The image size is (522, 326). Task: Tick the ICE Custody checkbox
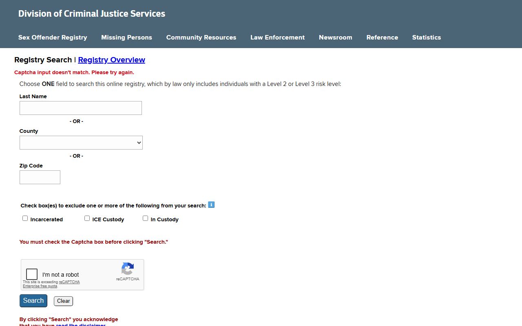pyautogui.click(x=87, y=218)
